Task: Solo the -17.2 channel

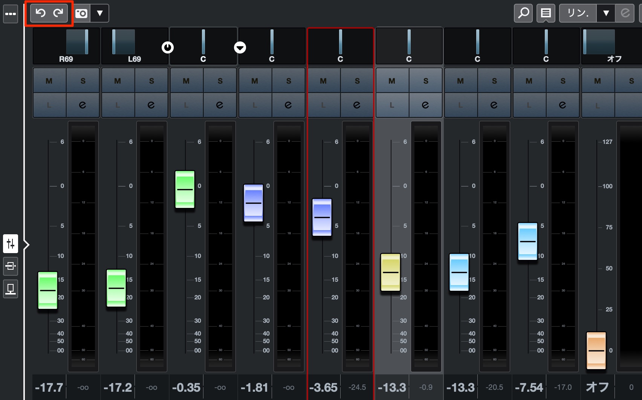Action: 151,81
